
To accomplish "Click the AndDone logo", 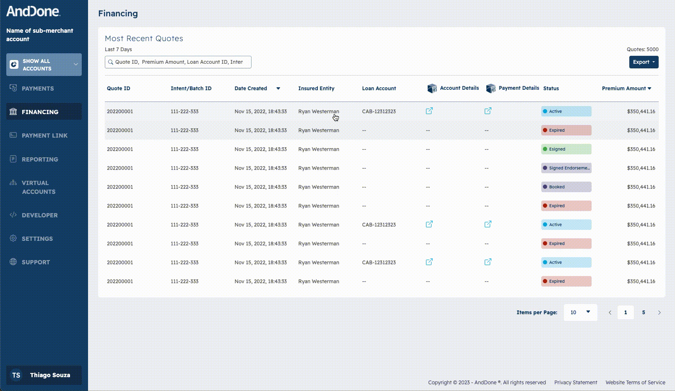I will pyautogui.click(x=33, y=11).
